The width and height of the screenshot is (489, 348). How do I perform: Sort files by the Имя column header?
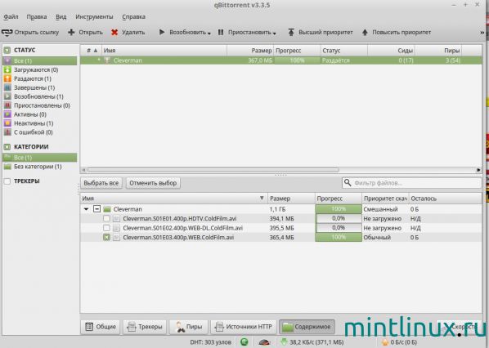pos(174,199)
